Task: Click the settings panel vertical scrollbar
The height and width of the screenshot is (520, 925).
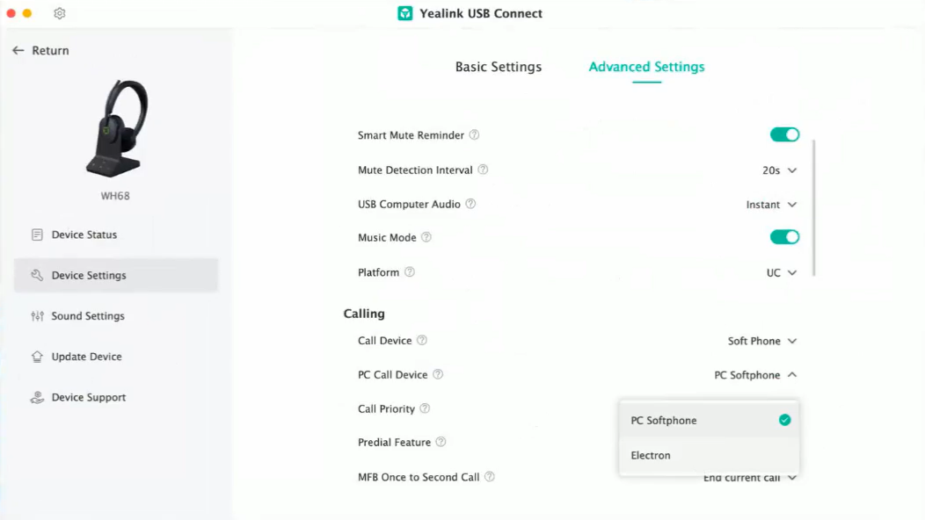Action: [x=814, y=207]
